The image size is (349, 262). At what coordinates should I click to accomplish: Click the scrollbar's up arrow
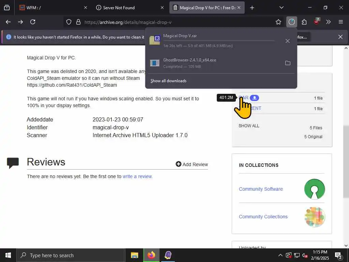[x=346, y=48]
